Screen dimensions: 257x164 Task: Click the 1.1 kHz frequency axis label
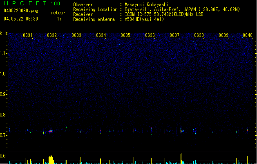[4, 53]
